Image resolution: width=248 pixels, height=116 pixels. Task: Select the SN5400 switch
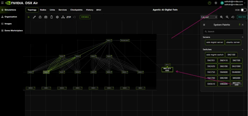coord(224,78)
